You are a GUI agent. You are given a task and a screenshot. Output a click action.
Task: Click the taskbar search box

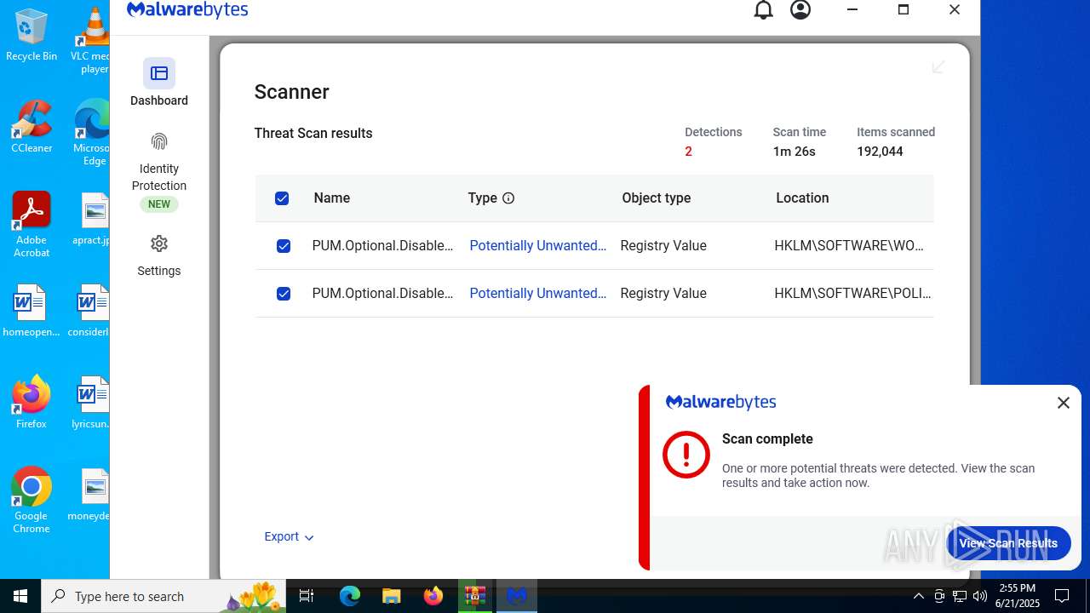pyautogui.click(x=163, y=596)
